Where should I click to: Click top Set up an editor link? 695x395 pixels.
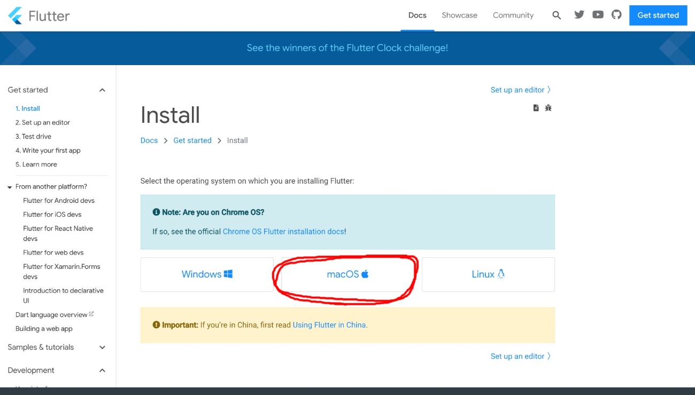tap(520, 90)
